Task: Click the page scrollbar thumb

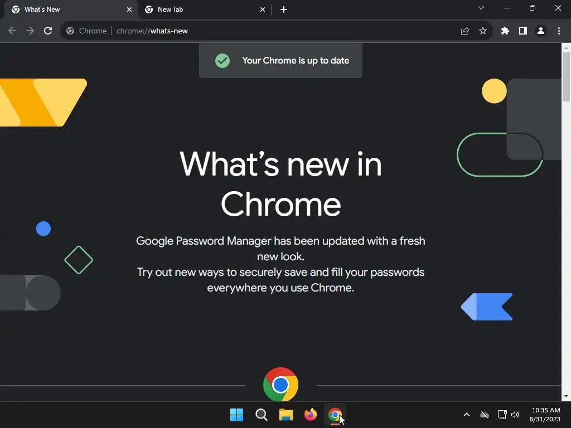Action: tap(566, 77)
